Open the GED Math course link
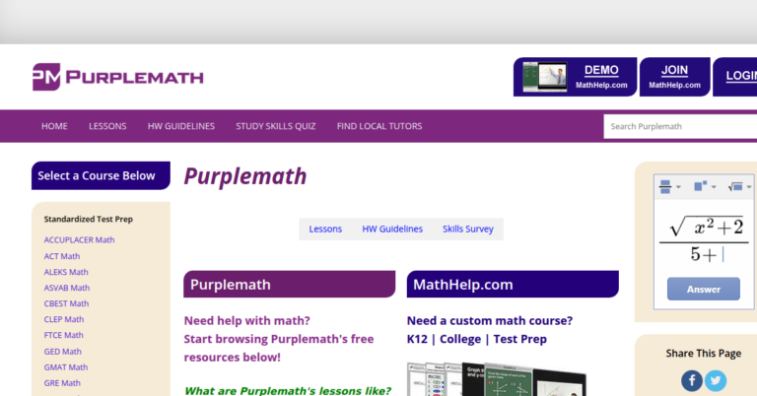The width and height of the screenshot is (757, 396). click(x=63, y=352)
